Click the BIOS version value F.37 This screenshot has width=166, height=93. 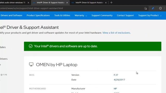pos(116,75)
